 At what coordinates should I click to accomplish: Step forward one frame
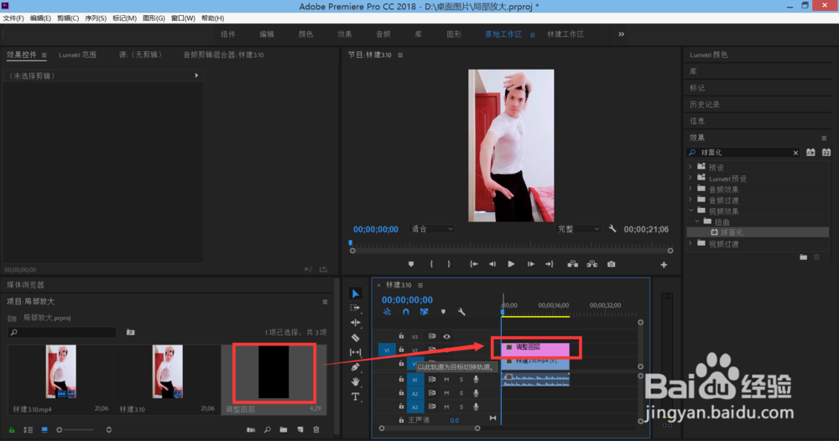click(530, 264)
